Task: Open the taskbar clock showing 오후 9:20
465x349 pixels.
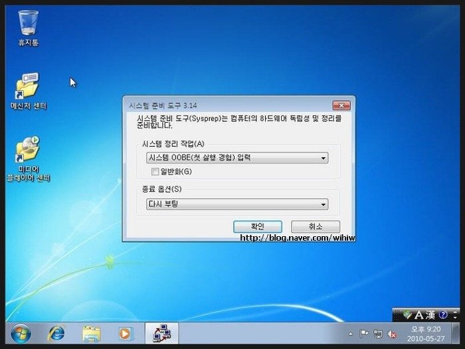Action: pyautogui.click(x=426, y=334)
